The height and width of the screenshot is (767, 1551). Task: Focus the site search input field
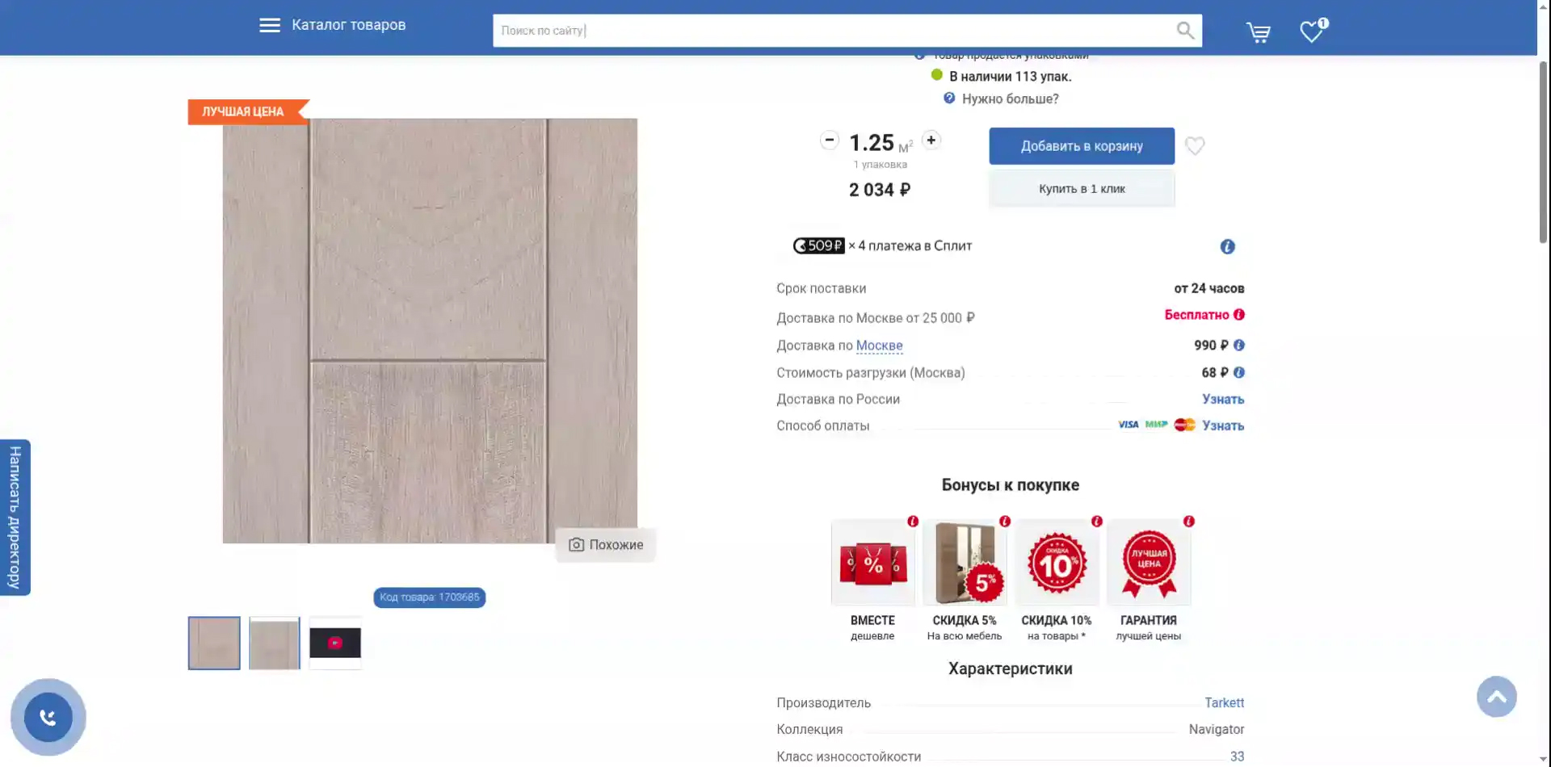tap(832, 31)
